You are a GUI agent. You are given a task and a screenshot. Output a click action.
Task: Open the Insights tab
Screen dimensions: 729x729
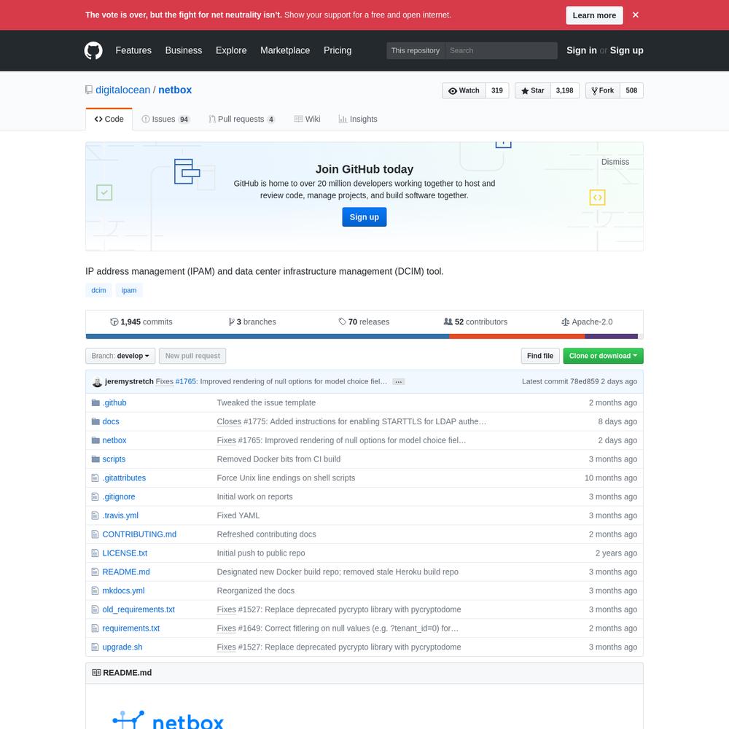coord(358,119)
